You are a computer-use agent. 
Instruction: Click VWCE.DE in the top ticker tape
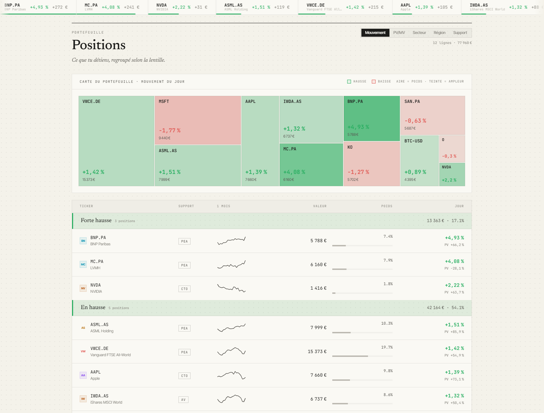click(x=345, y=7)
